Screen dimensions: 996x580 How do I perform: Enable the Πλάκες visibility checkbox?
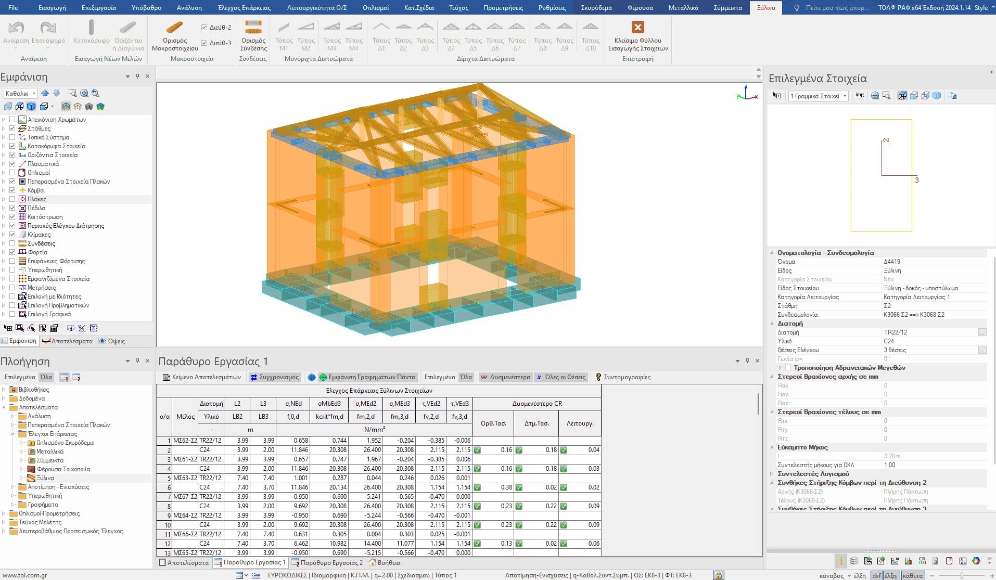tap(12, 199)
